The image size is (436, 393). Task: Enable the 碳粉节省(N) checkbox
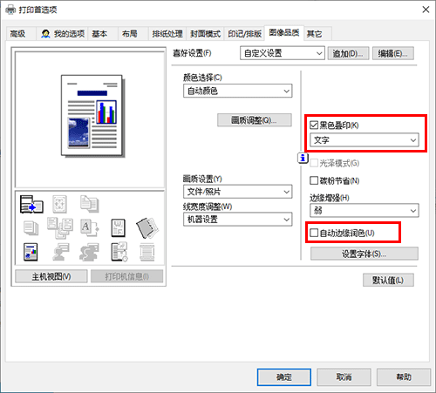[x=314, y=180]
